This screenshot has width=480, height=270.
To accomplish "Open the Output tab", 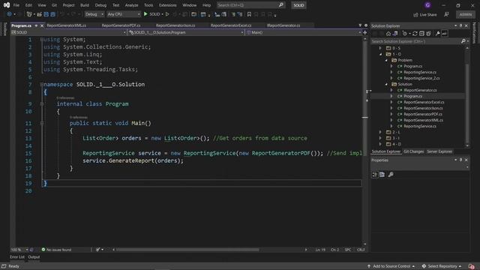I will [34, 256].
